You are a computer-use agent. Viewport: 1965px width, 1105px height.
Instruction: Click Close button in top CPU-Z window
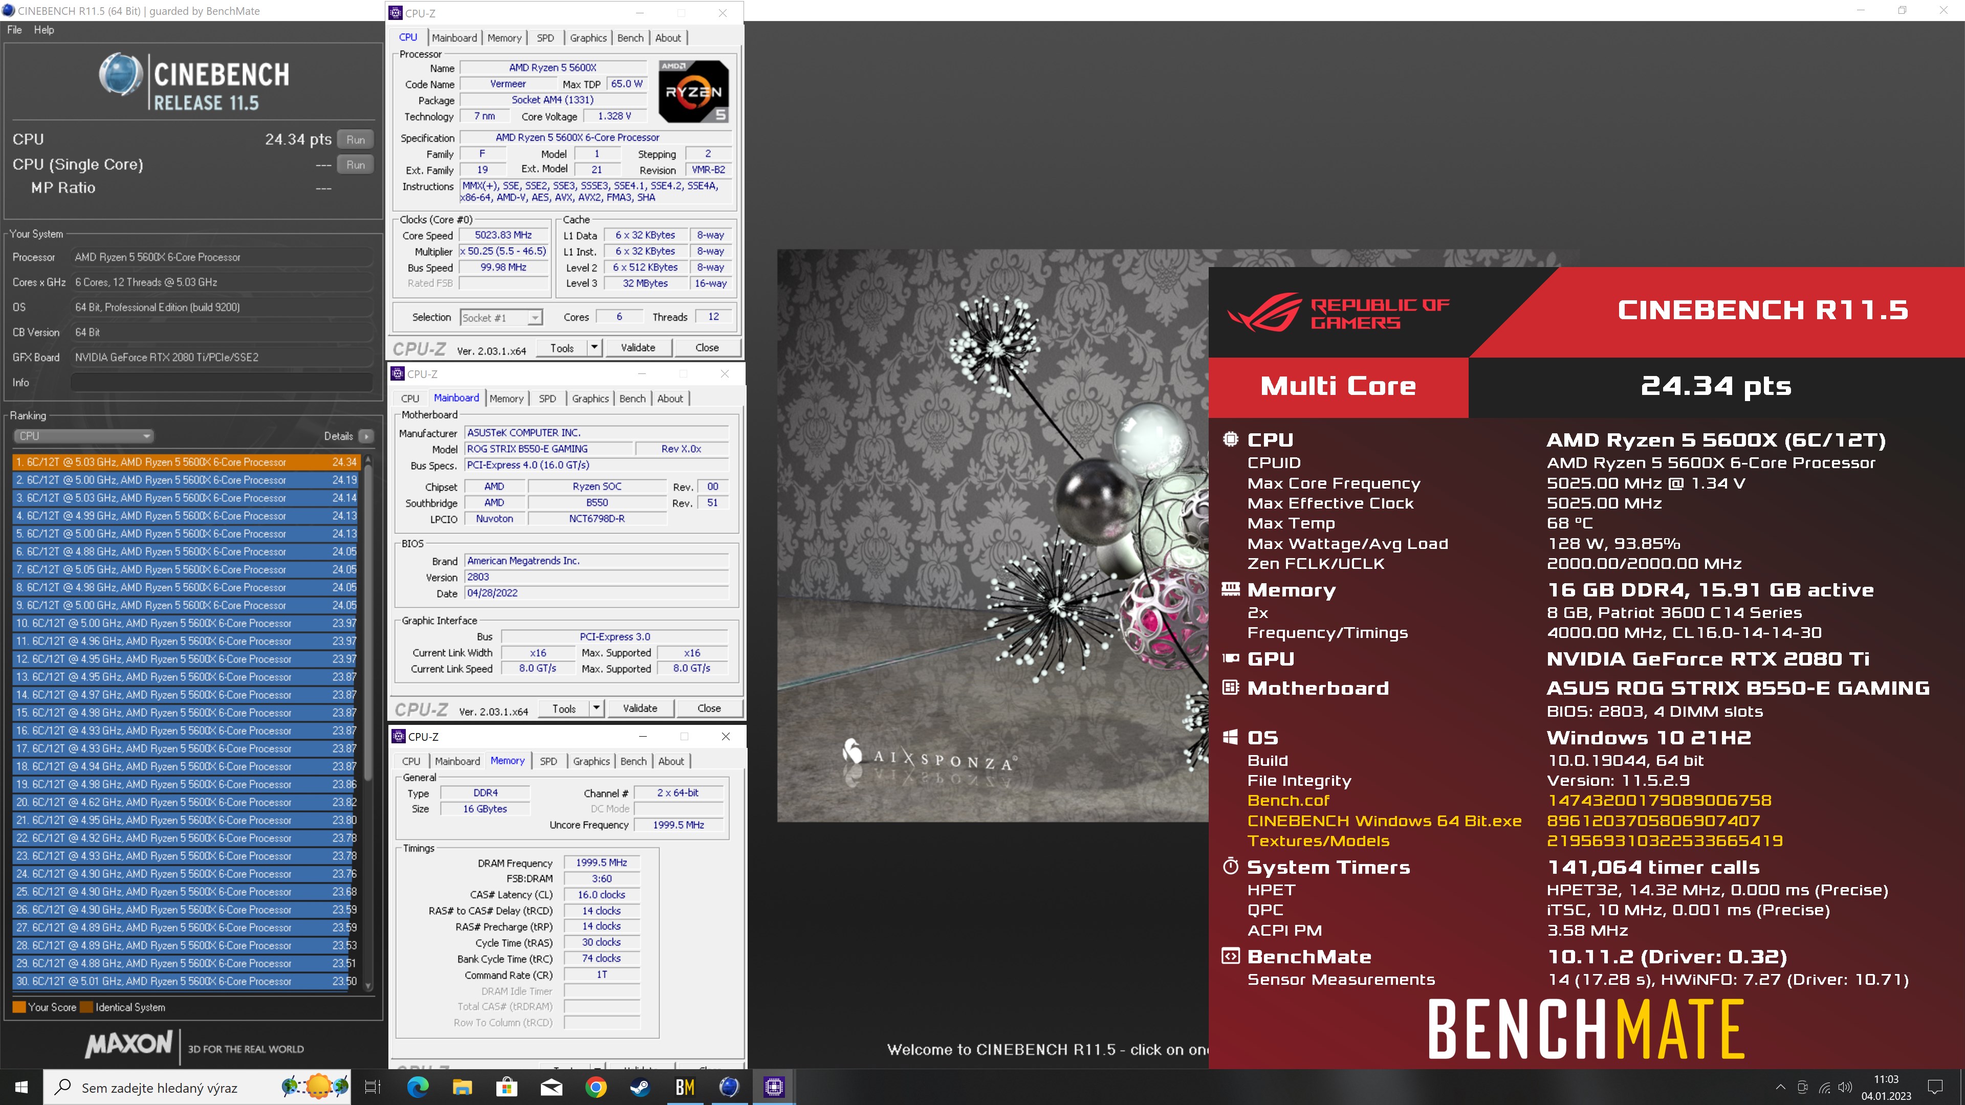coord(707,348)
